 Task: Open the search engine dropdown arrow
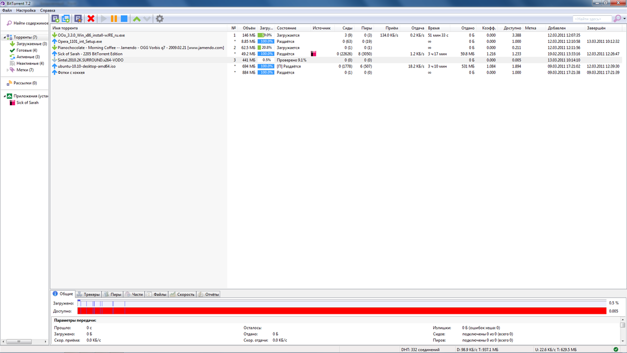pyautogui.click(x=623, y=19)
